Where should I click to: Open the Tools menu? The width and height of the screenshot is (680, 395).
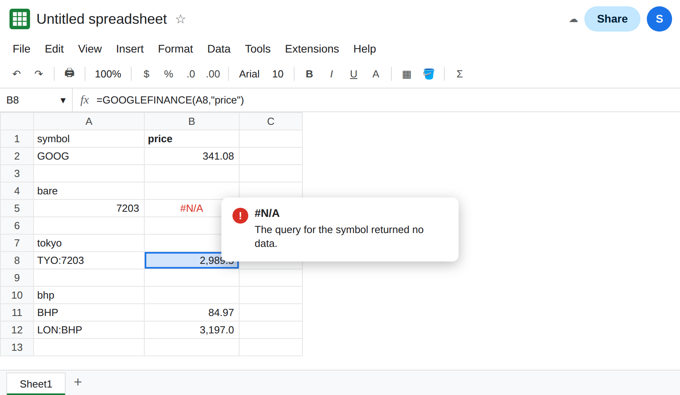[258, 49]
